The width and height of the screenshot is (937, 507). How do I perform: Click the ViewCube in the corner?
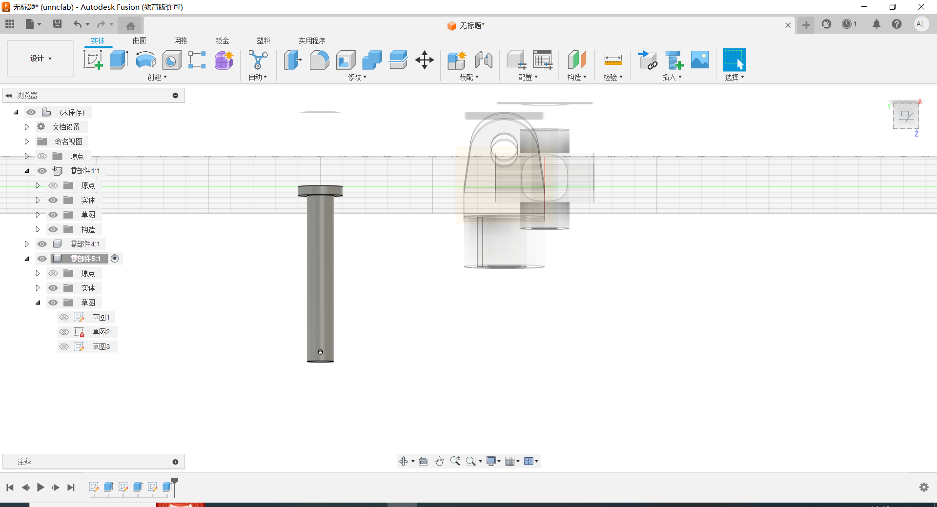tap(906, 116)
